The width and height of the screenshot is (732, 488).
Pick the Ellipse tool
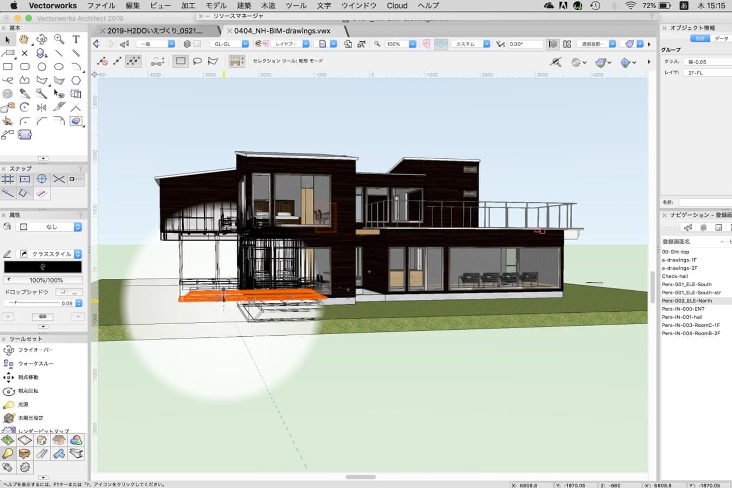pos(59,66)
